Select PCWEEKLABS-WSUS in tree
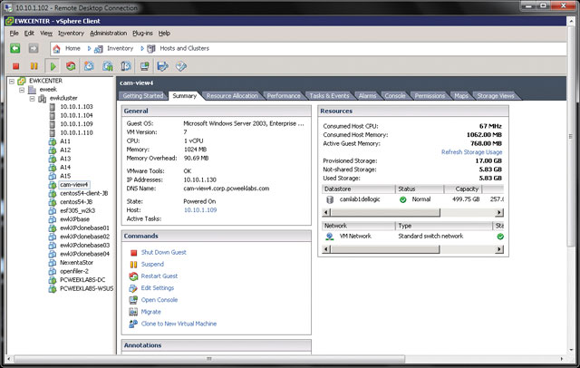580x368 pixels. click(87, 289)
